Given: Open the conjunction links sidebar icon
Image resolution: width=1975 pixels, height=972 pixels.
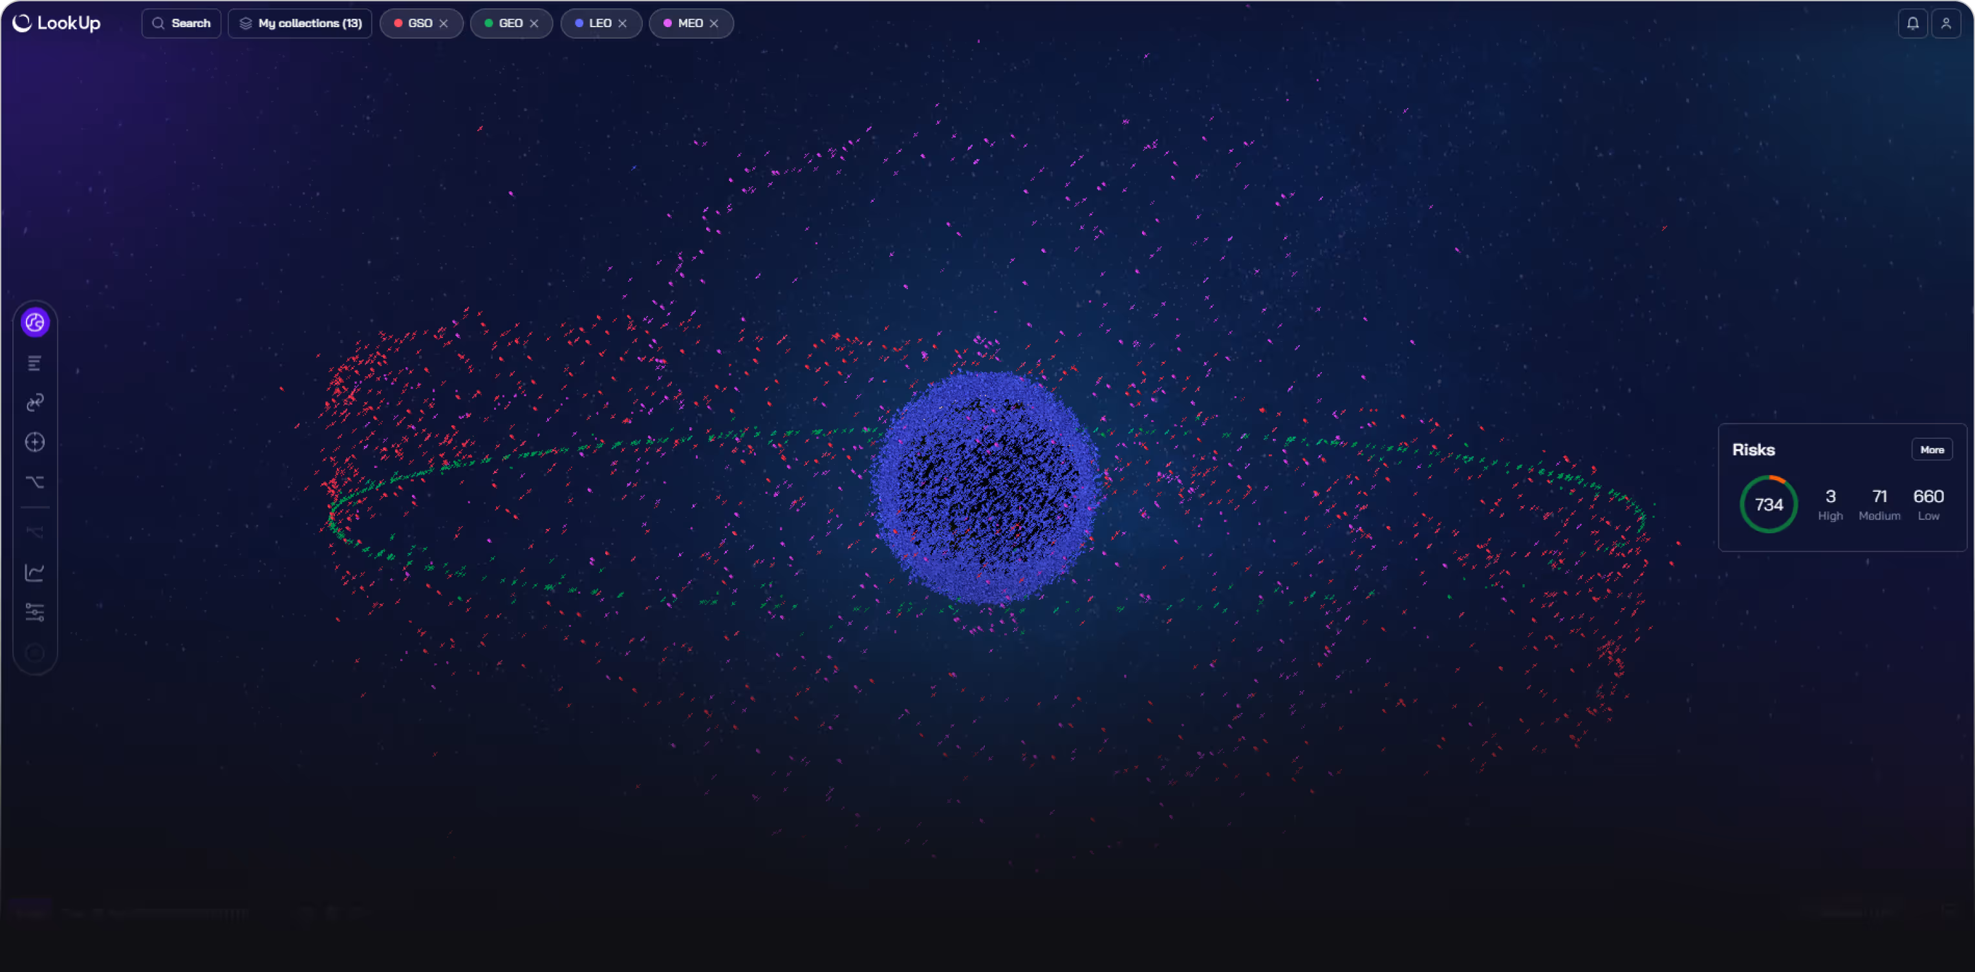Looking at the screenshot, I should [x=36, y=402].
